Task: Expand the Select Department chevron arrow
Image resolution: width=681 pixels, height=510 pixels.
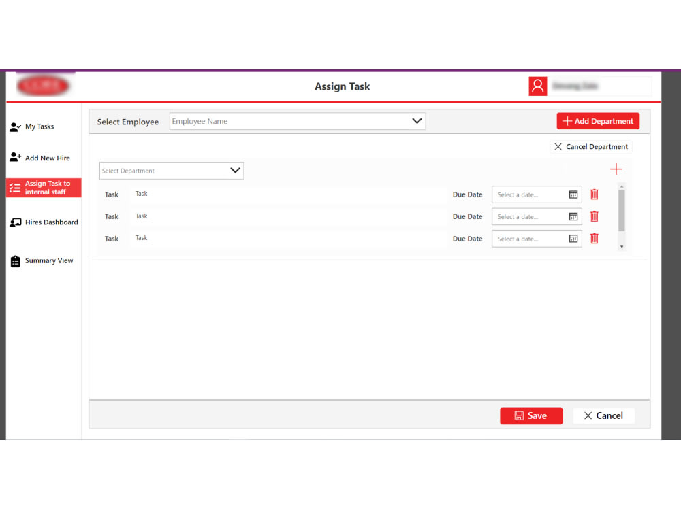Action: (x=235, y=171)
